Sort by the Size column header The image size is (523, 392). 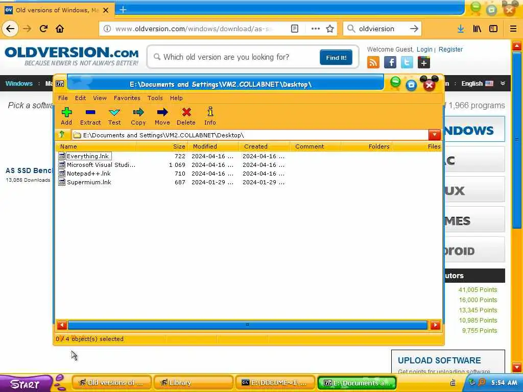(x=162, y=146)
